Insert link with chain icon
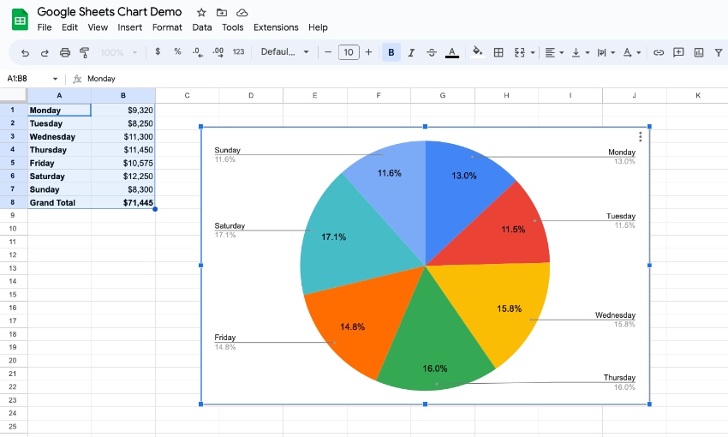The image size is (728, 437). pyautogui.click(x=659, y=52)
